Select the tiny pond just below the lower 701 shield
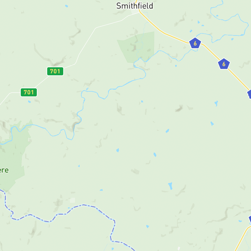Viewport: 251px width, 251px height. [29, 102]
